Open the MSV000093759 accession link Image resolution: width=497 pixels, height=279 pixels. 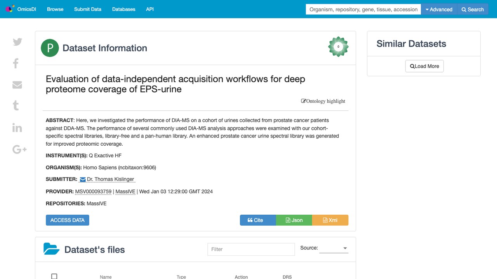(x=93, y=191)
